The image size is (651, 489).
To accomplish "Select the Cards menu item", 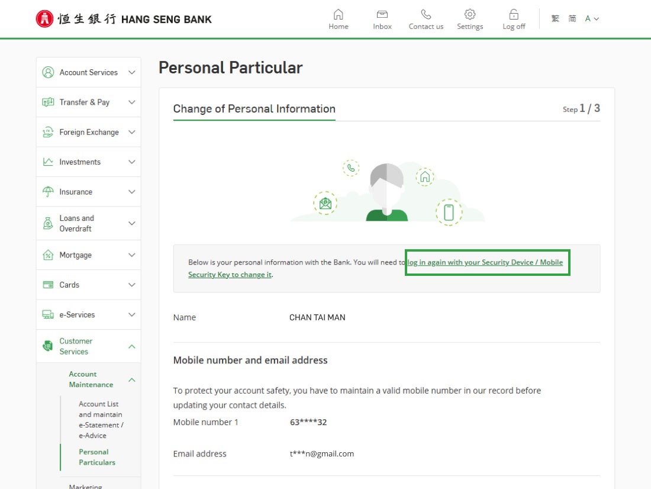I will [69, 285].
